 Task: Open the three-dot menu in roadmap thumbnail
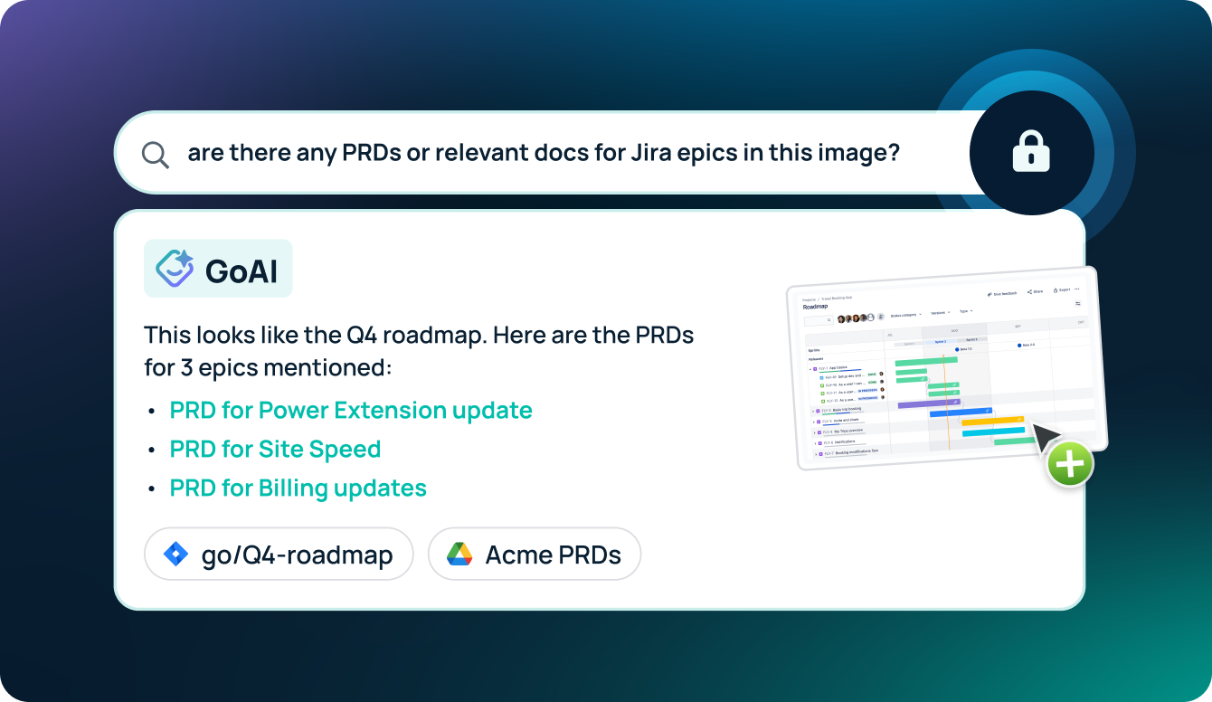1076,289
